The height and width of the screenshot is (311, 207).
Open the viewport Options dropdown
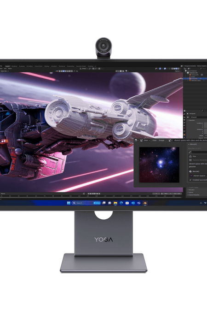[177, 71]
